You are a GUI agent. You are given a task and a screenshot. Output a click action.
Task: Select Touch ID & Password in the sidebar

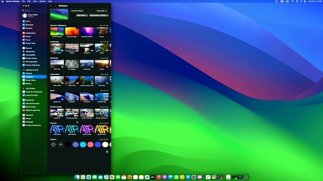34,92
